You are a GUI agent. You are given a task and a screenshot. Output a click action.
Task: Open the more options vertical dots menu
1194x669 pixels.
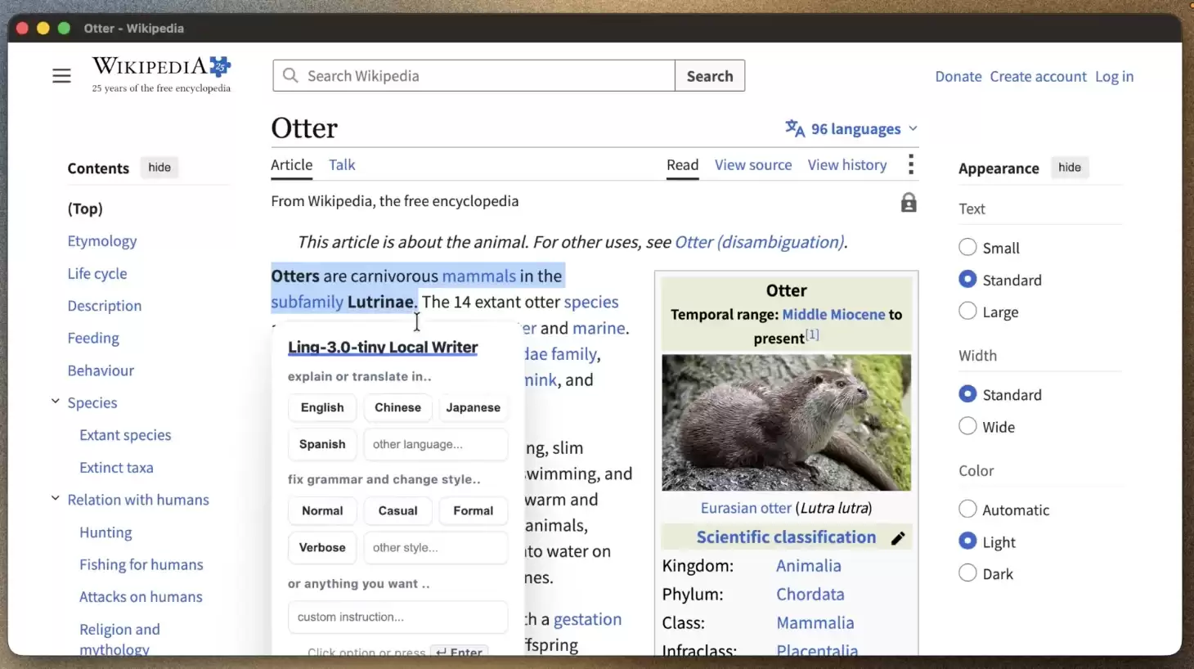coord(910,164)
